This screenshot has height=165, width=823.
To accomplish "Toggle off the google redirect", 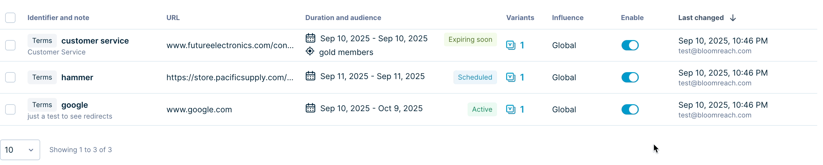I will coord(630,109).
